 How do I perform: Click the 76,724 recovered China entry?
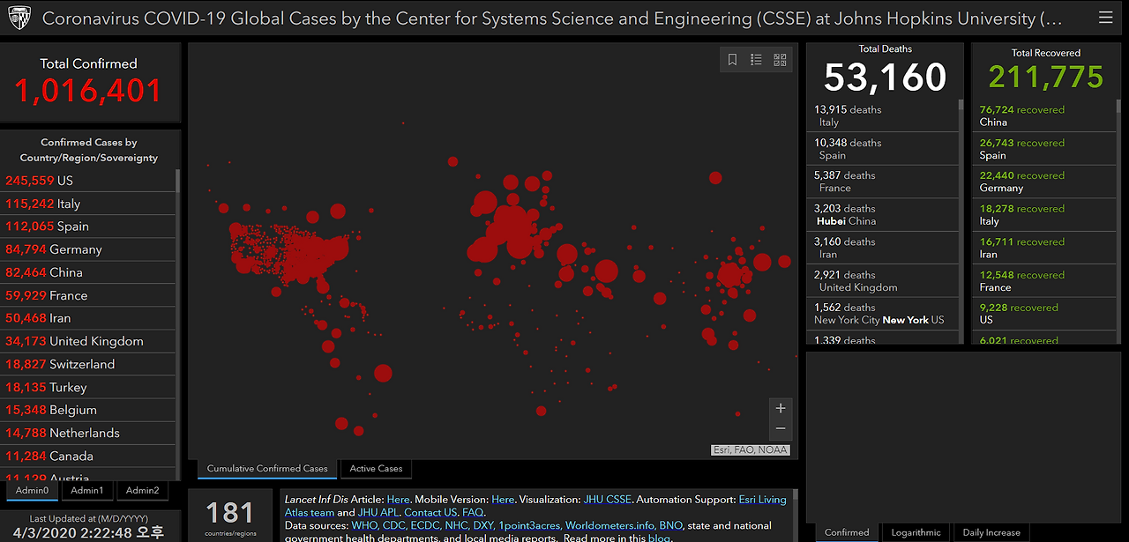pyautogui.click(x=1046, y=115)
